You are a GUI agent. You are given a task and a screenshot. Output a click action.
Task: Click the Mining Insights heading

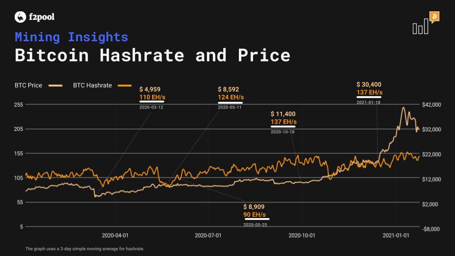pos(72,37)
